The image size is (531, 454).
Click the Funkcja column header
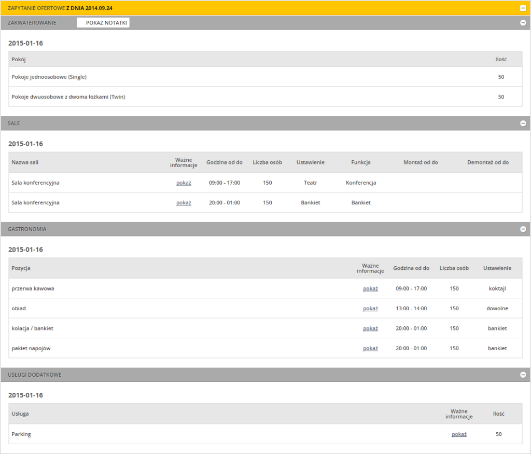tap(361, 162)
